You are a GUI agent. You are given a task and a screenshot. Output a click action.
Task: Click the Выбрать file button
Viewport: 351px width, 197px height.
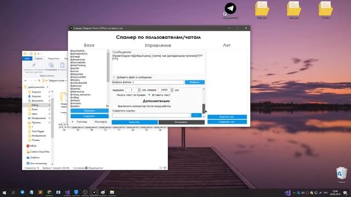[195, 82]
